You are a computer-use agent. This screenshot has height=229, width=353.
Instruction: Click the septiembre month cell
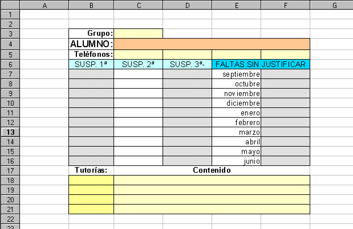pos(236,74)
